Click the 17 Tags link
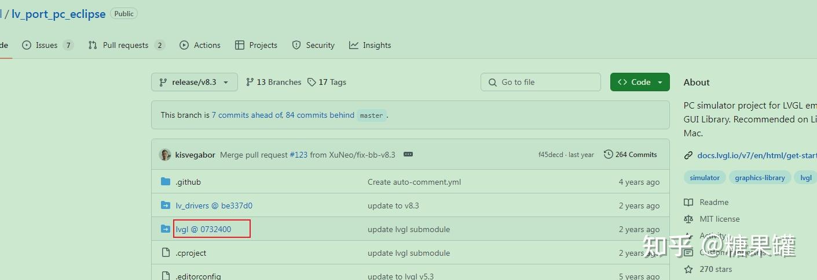 coord(327,82)
